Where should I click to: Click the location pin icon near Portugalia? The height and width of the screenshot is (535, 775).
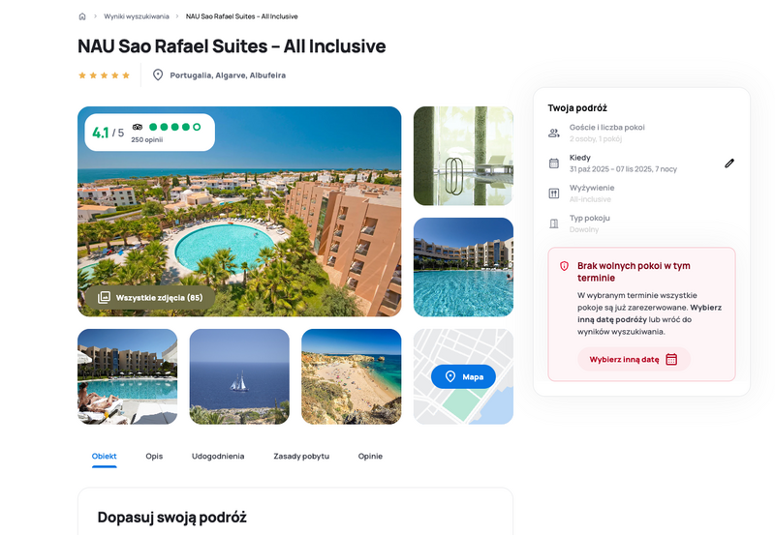[x=158, y=75]
